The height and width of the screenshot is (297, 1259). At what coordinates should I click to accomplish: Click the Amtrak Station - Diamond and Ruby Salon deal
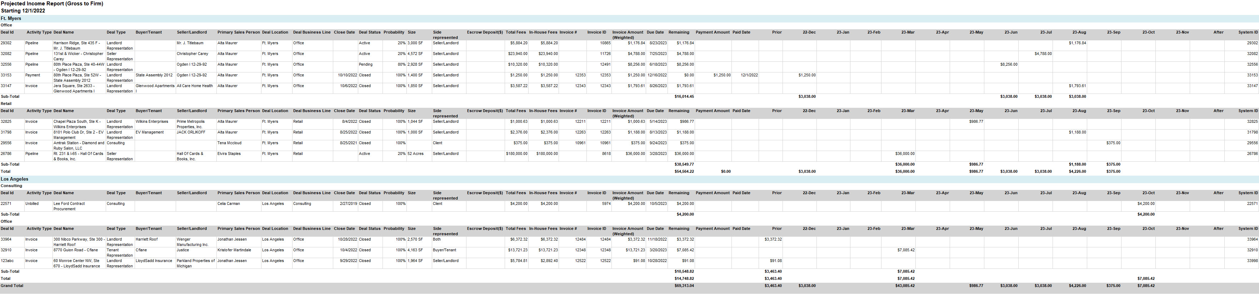pos(79,146)
